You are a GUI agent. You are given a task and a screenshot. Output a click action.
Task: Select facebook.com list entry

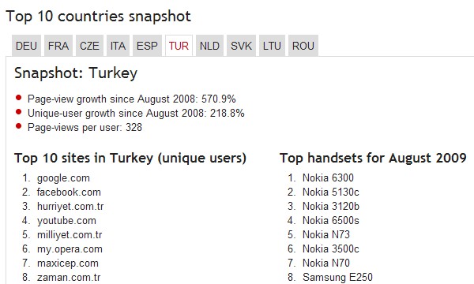point(69,192)
